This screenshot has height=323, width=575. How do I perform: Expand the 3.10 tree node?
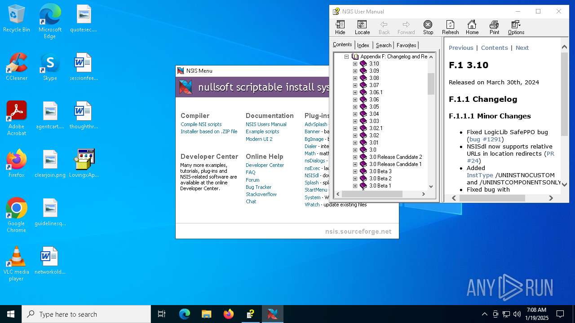pos(355,64)
